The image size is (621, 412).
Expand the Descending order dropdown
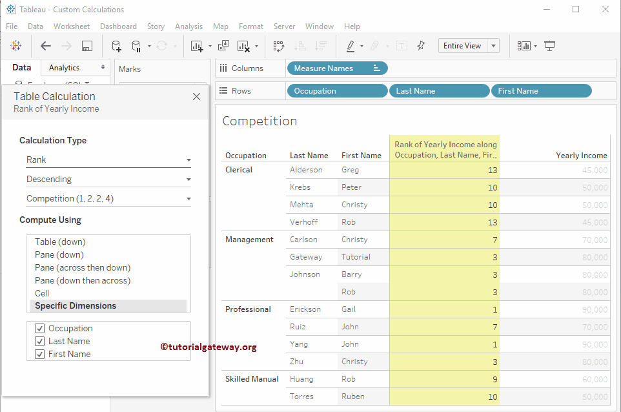(108, 179)
